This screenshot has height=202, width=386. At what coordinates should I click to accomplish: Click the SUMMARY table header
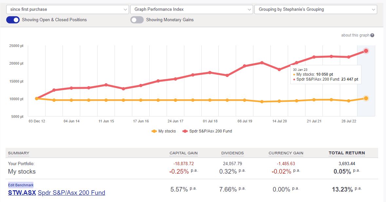(18, 153)
